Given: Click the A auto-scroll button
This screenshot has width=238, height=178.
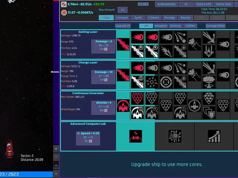Looking at the screenshot, I should tap(56, 149).
